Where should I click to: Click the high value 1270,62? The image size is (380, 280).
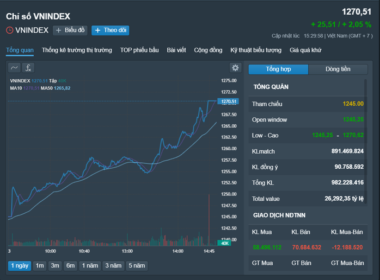coord(353,135)
